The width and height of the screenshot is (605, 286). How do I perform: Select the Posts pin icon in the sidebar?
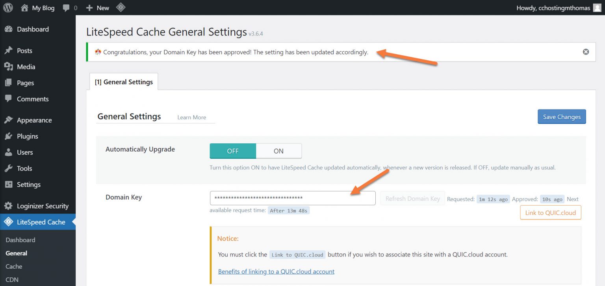9,50
